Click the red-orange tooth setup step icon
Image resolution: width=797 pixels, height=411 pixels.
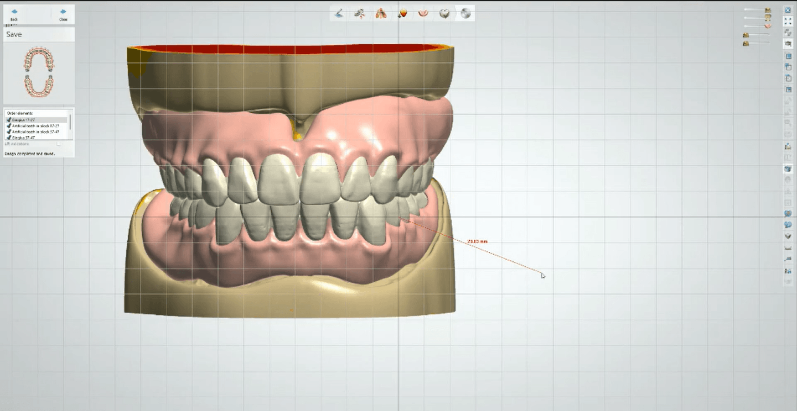pyautogui.click(x=402, y=13)
